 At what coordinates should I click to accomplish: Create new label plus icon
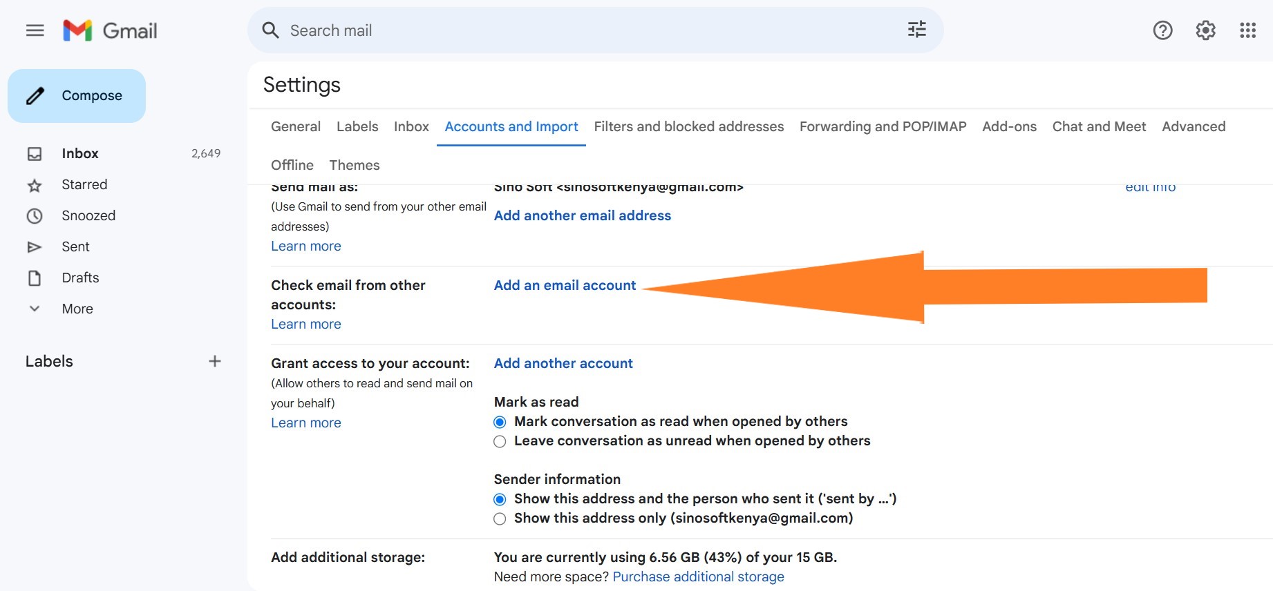[215, 361]
